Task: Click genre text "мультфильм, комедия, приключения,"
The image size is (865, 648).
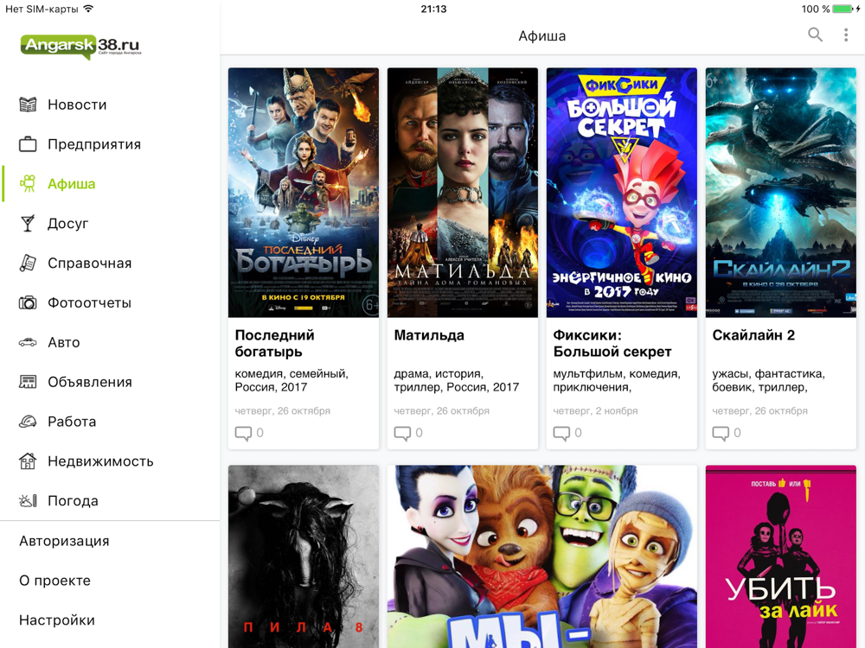Action: pos(617,380)
